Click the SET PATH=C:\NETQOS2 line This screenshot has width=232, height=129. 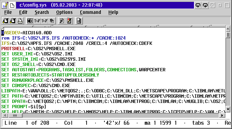point(113,96)
